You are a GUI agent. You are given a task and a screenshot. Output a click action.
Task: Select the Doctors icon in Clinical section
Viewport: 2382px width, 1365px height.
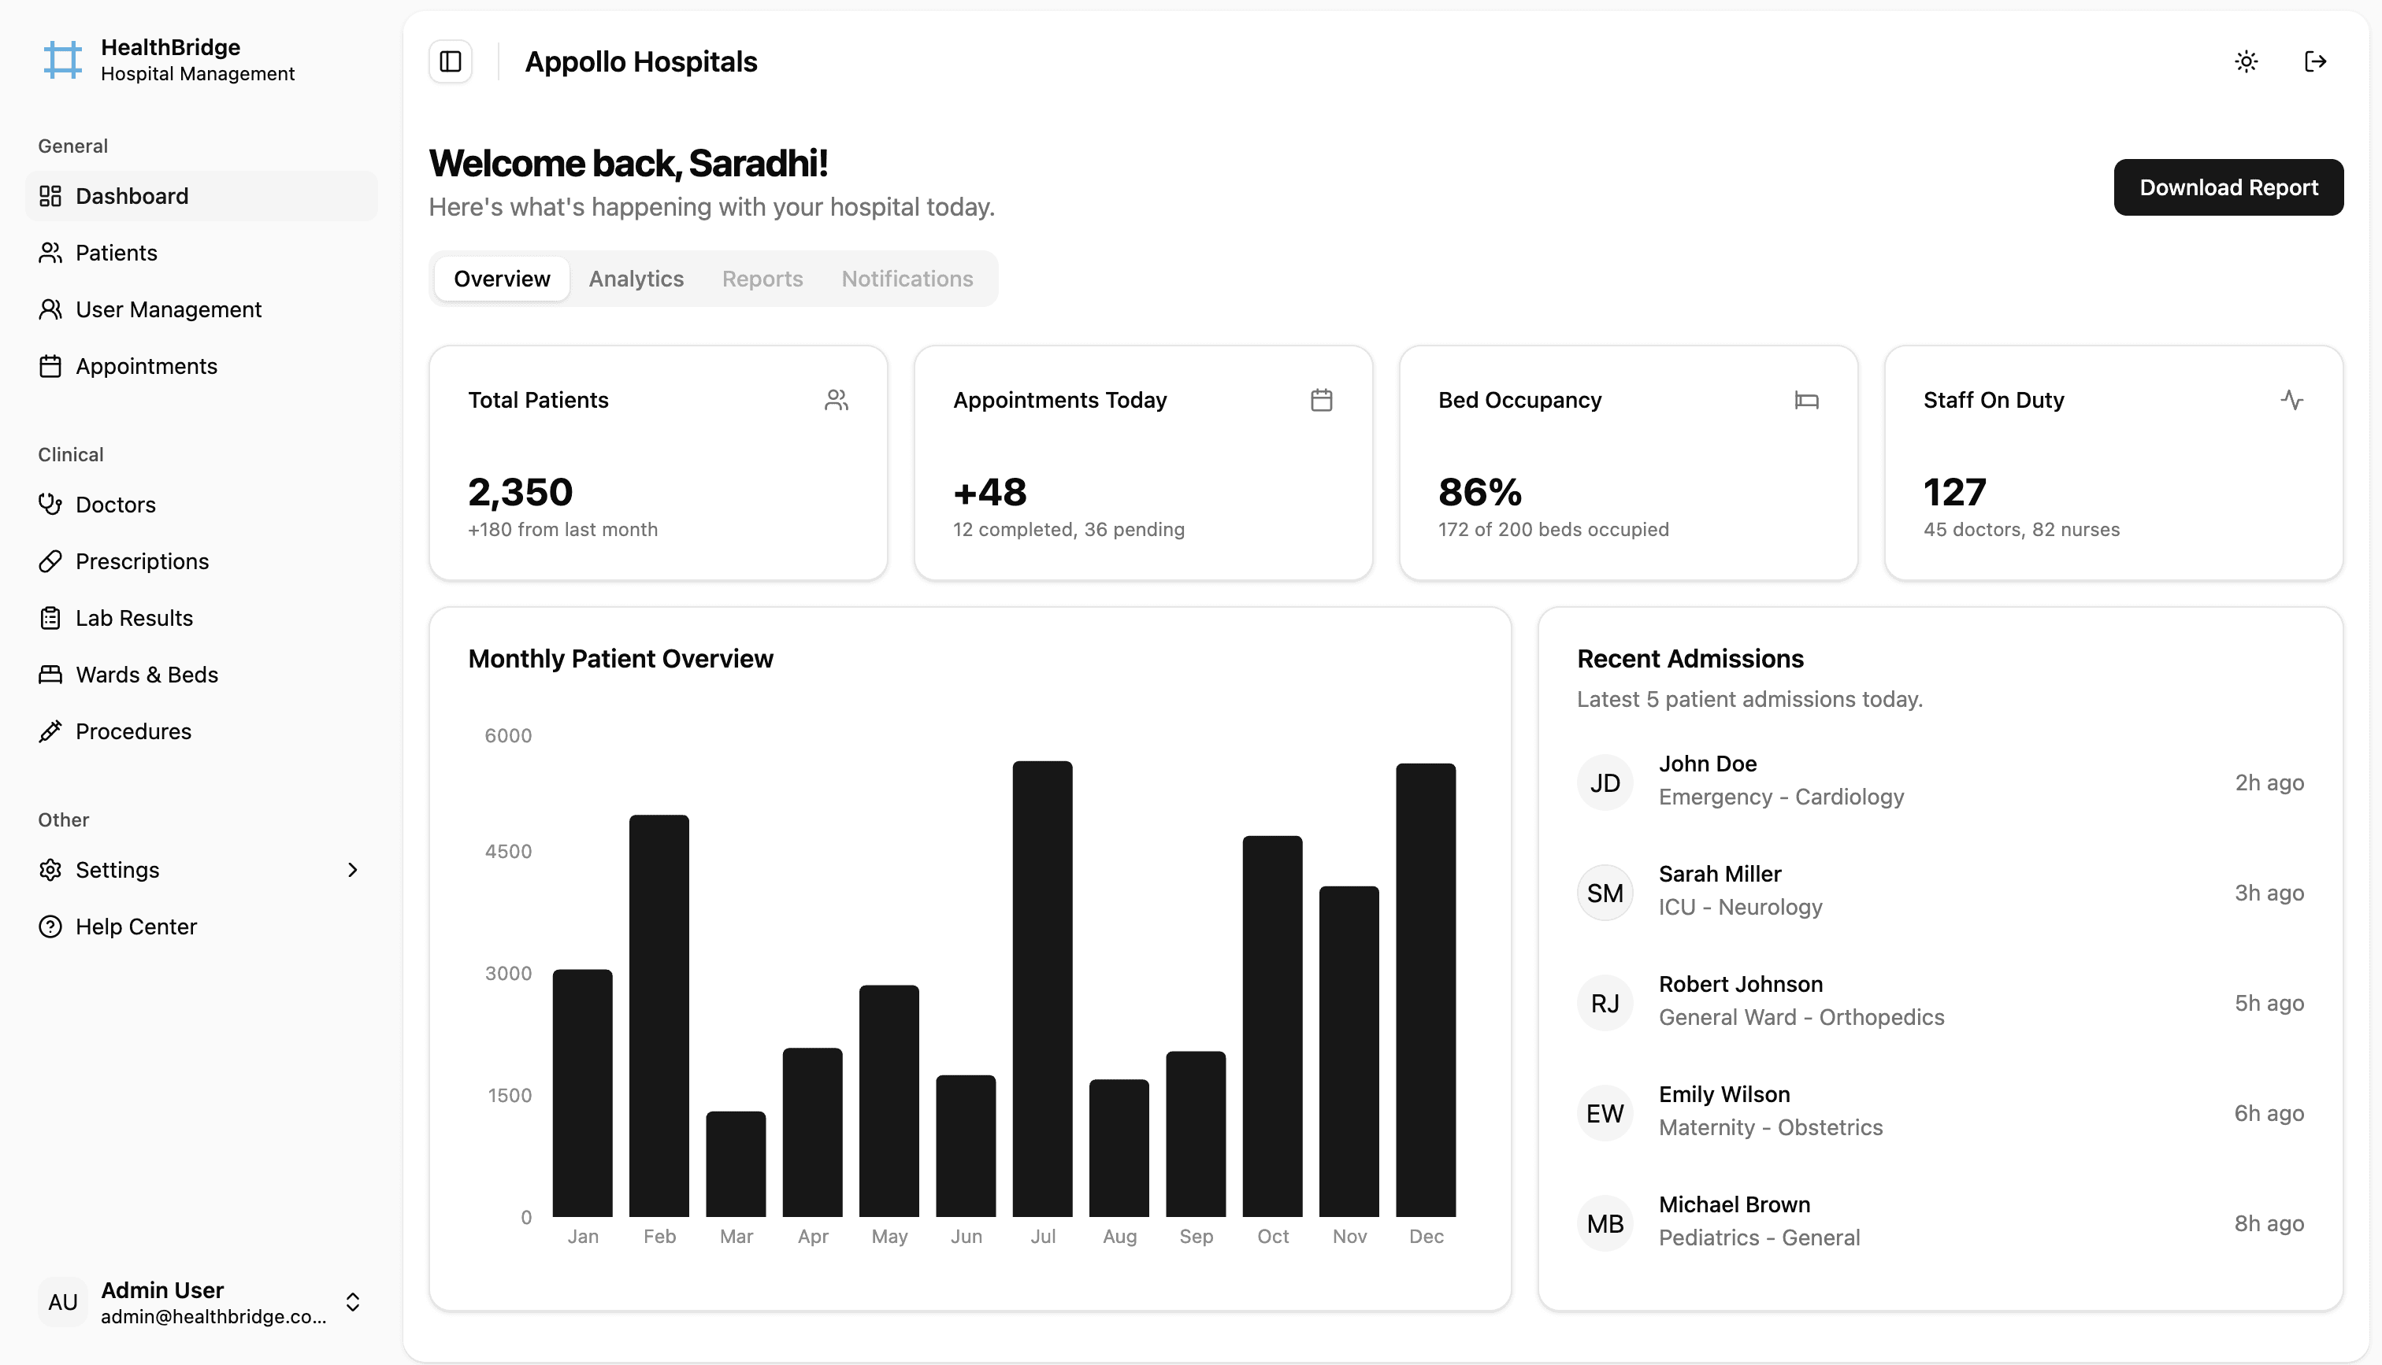[51, 504]
